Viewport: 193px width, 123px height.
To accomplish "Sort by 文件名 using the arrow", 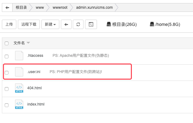I will pos(28,43).
